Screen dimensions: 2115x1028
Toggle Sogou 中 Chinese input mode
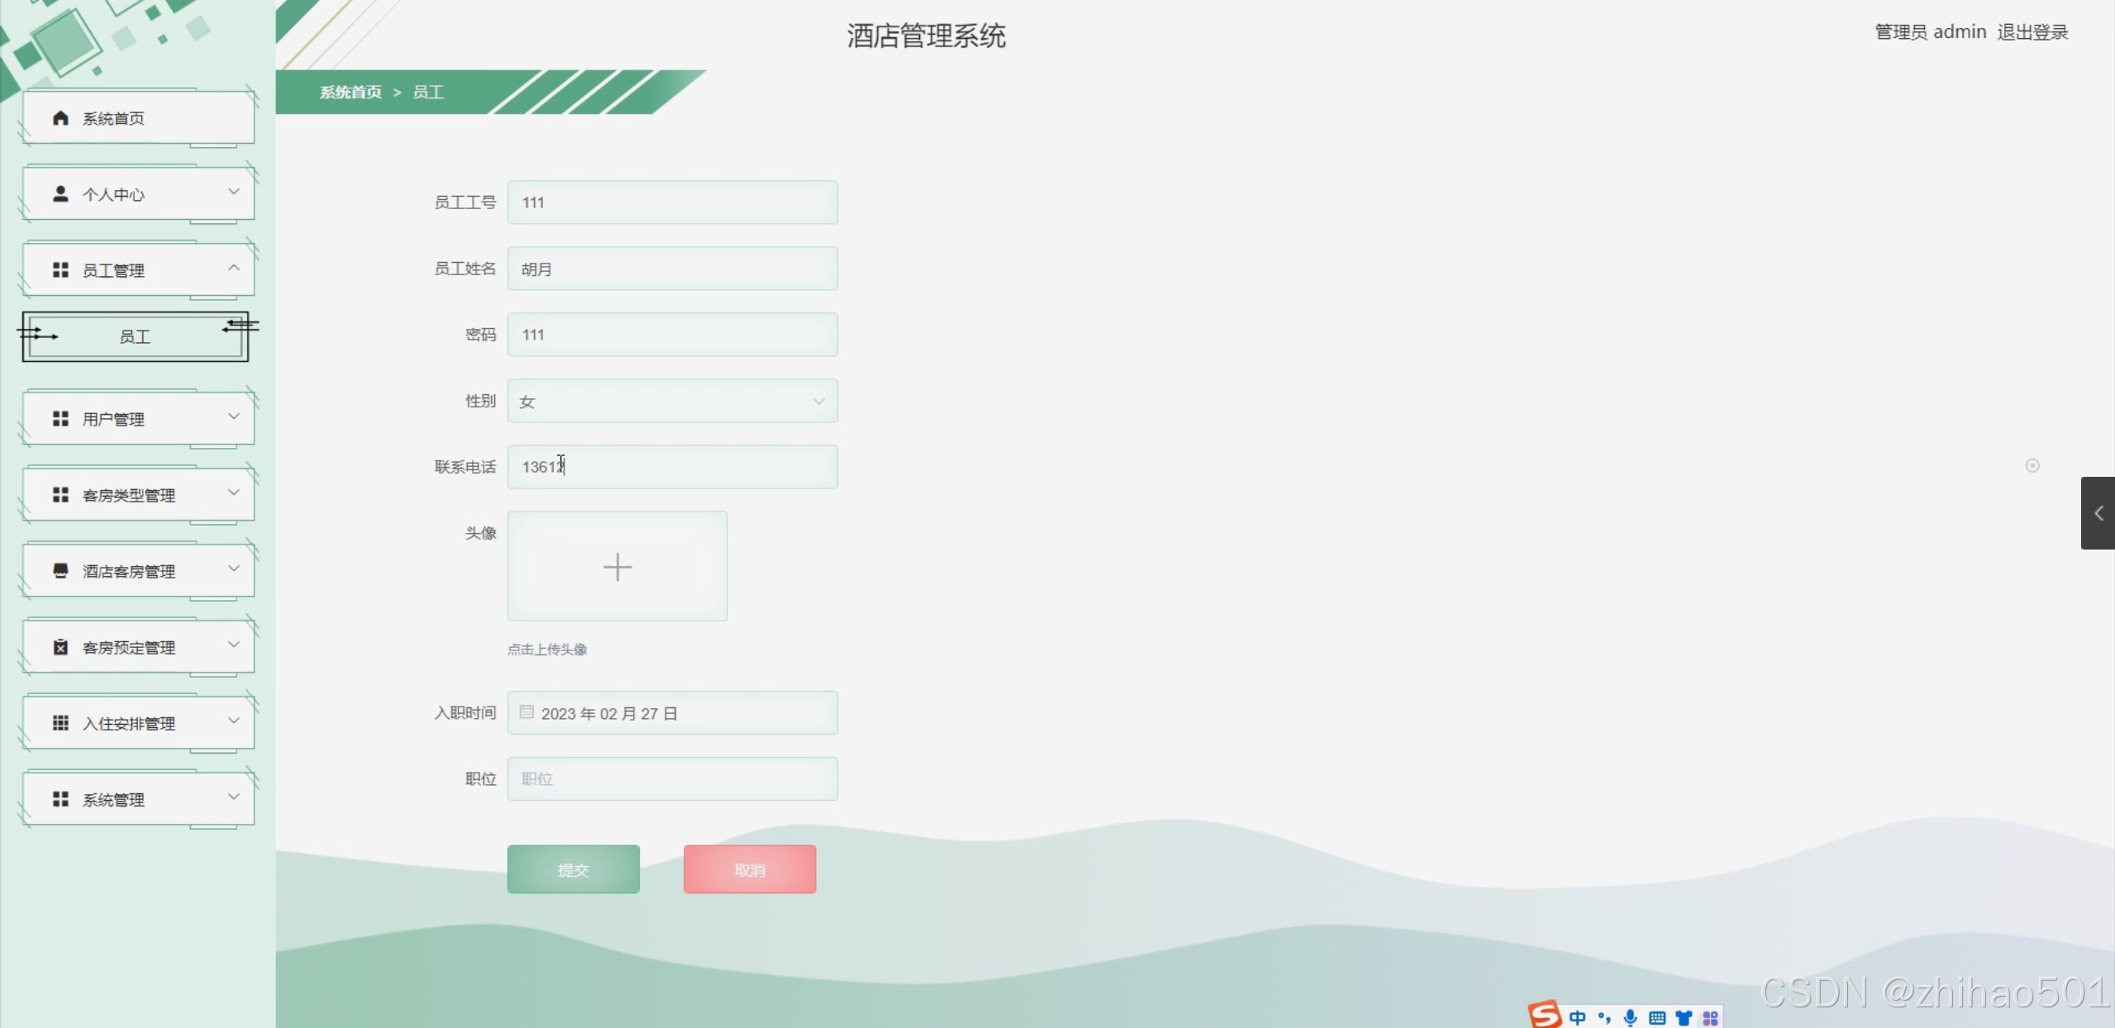[1577, 1017]
